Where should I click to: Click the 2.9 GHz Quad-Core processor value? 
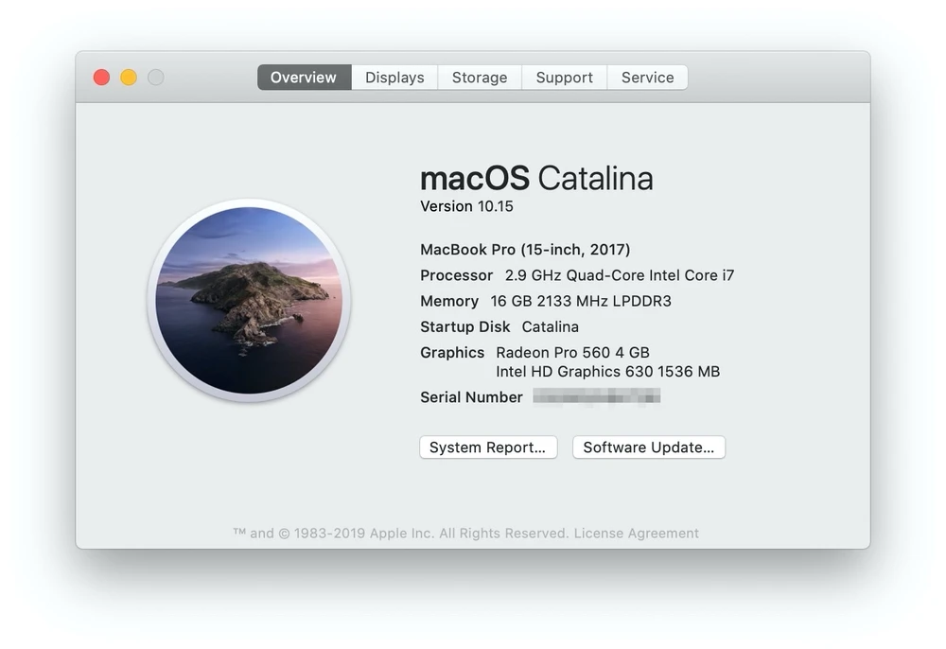click(620, 275)
